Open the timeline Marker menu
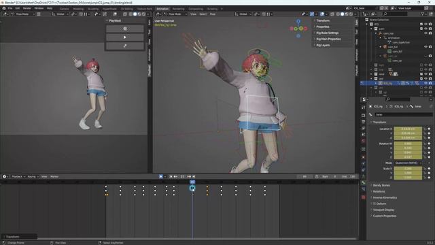The image size is (435, 245). 54,176
